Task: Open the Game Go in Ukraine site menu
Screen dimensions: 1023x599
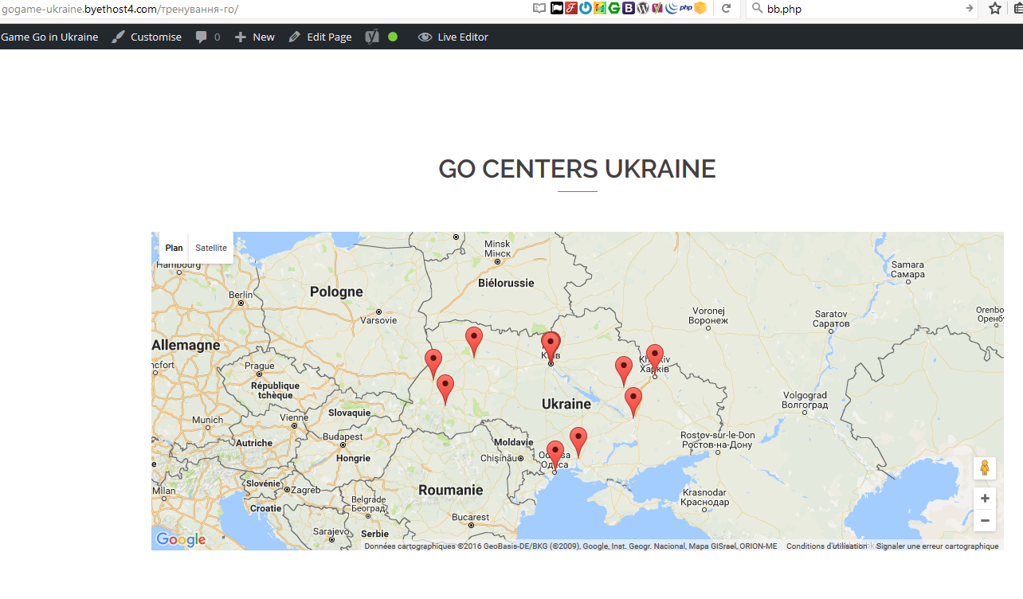Action: coord(49,37)
